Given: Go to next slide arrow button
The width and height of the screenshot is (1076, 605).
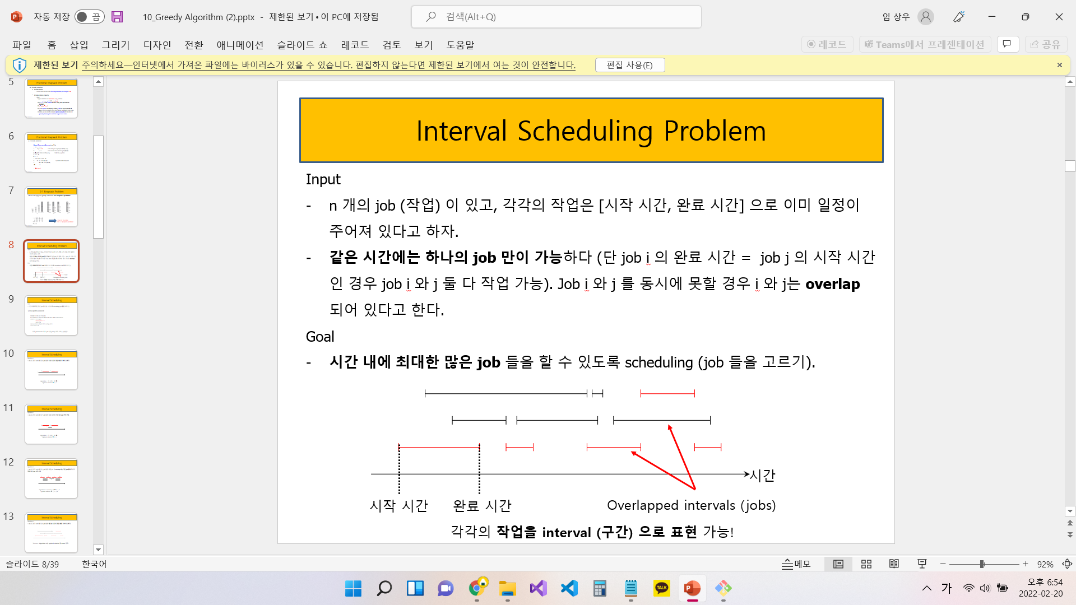Looking at the screenshot, I should (1070, 535).
